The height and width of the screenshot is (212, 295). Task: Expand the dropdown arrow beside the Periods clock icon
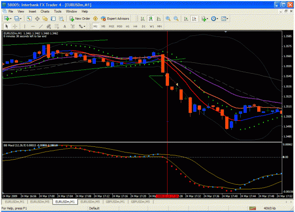(217, 18)
